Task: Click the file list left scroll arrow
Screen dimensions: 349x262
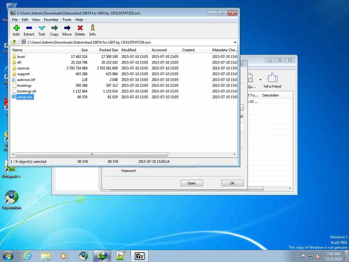Action: (x=13, y=154)
